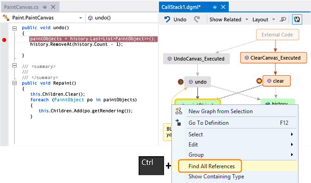Click the method cube icon before undo()

pos(90,18)
